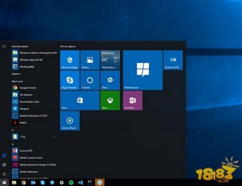This screenshot has height=186, width=242.
Task: Open File Explorer from the taskbar
Action: pyautogui.click(x=14, y=182)
